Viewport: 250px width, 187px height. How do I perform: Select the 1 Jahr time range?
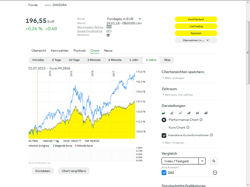pos(134,60)
